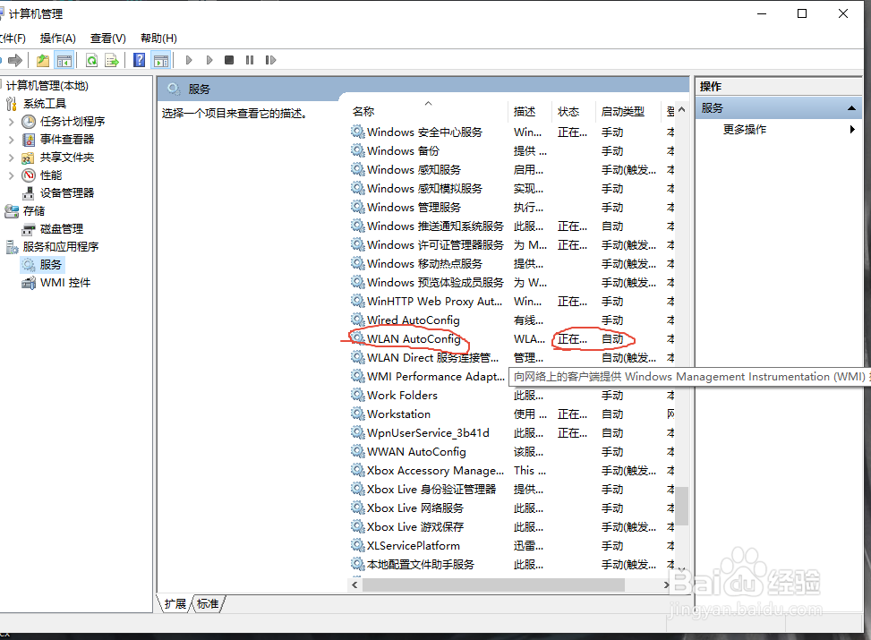The width and height of the screenshot is (871, 640).
Task: Click the Export List toolbar icon
Action: (x=110, y=60)
